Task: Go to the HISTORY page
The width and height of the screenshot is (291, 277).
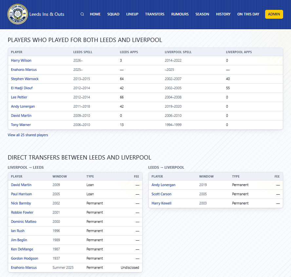Action: pyautogui.click(x=223, y=14)
